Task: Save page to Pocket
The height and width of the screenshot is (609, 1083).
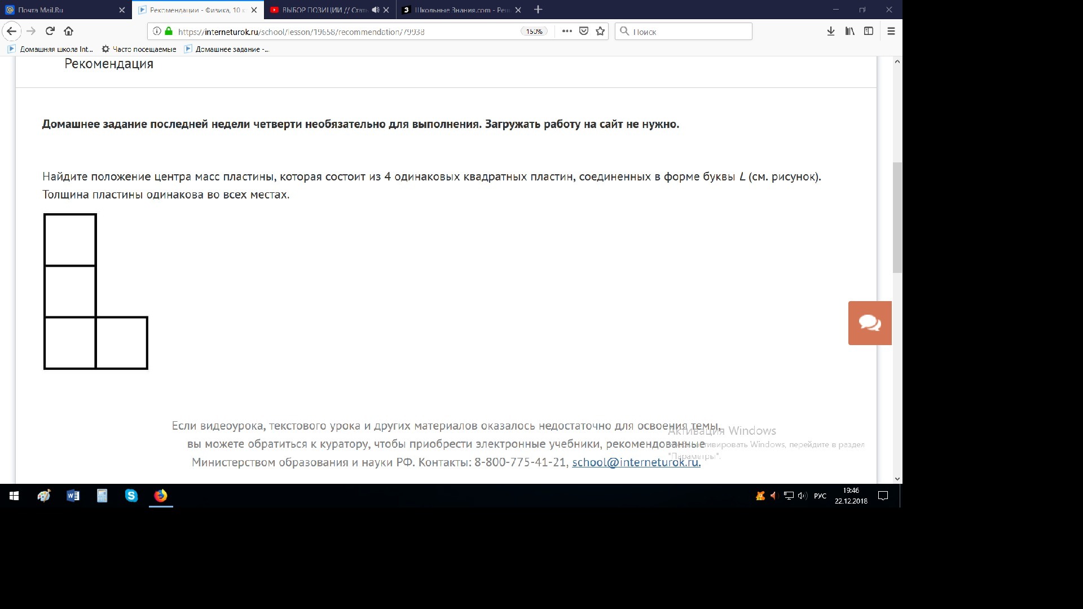Action: [584, 32]
